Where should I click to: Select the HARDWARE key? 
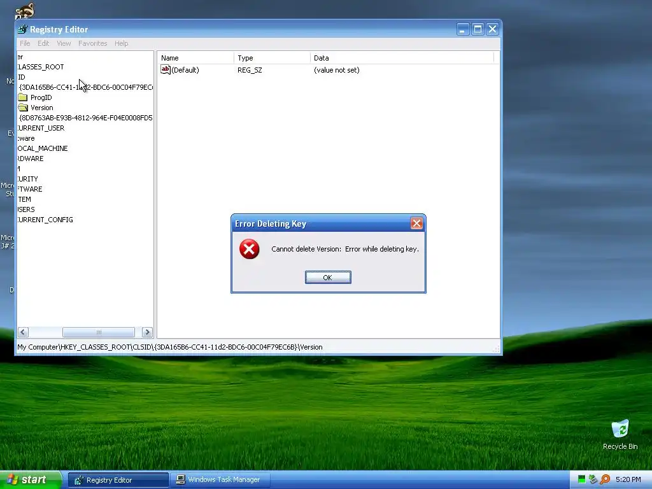tap(31, 159)
